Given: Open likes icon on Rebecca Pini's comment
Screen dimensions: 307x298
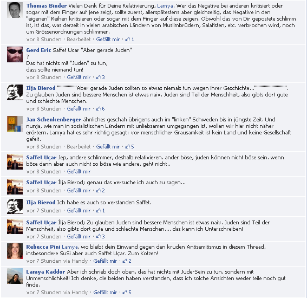Looking at the screenshot, I should (125, 261).
